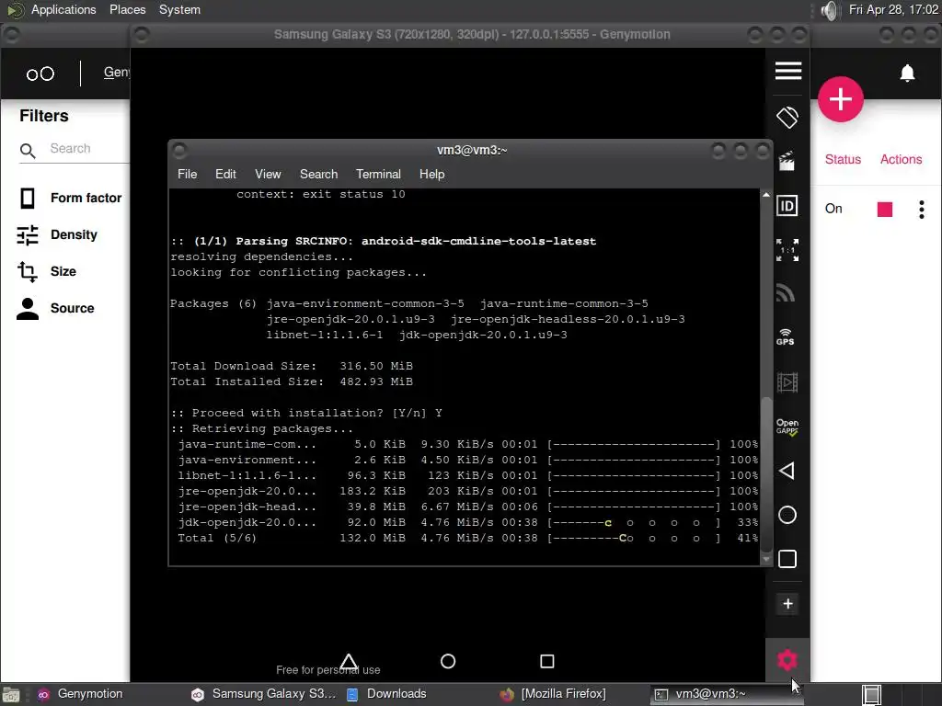Sort device list by Status column
Viewport: 942px width, 706px height.
pos(843,159)
